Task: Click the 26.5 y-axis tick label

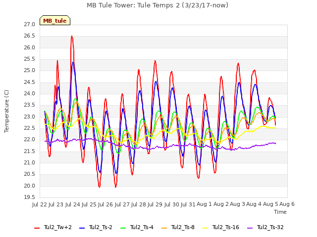Action: coord(30,36)
